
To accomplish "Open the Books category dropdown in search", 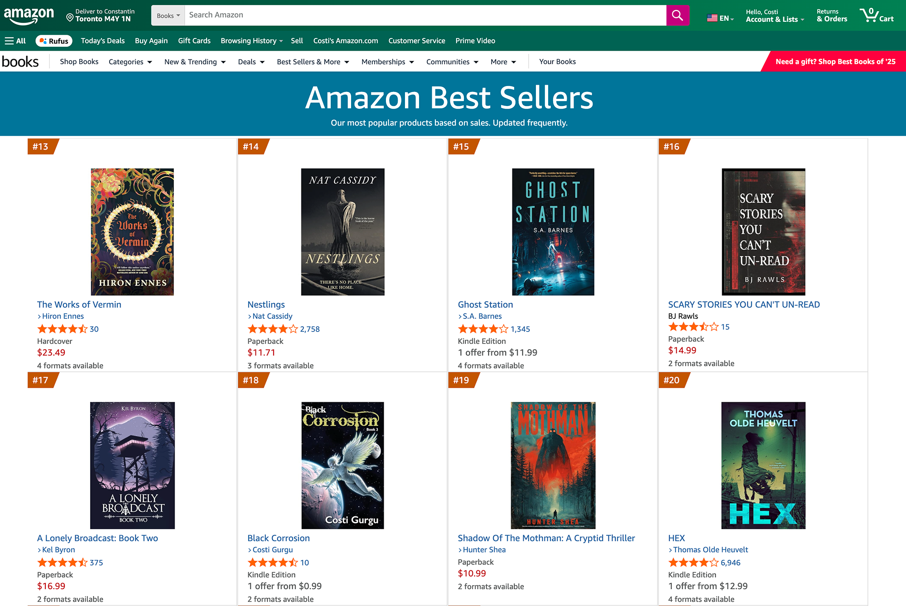I will pyautogui.click(x=168, y=15).
